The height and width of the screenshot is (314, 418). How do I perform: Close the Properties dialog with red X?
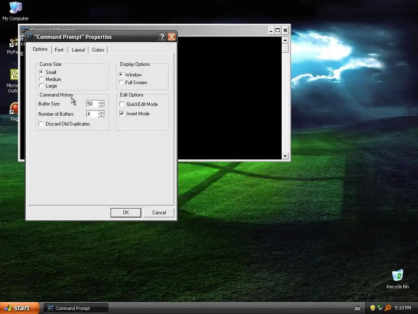pos(171,36)
